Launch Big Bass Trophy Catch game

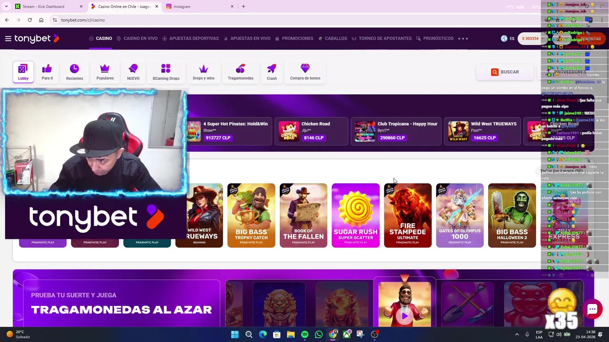251,215
